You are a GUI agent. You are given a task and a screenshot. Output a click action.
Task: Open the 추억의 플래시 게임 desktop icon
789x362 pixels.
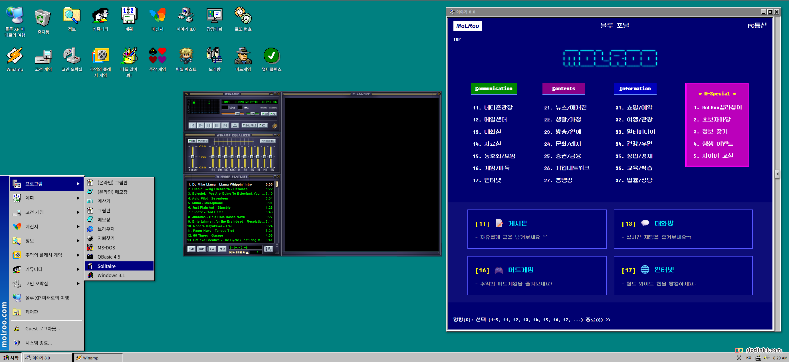(100, 62)
